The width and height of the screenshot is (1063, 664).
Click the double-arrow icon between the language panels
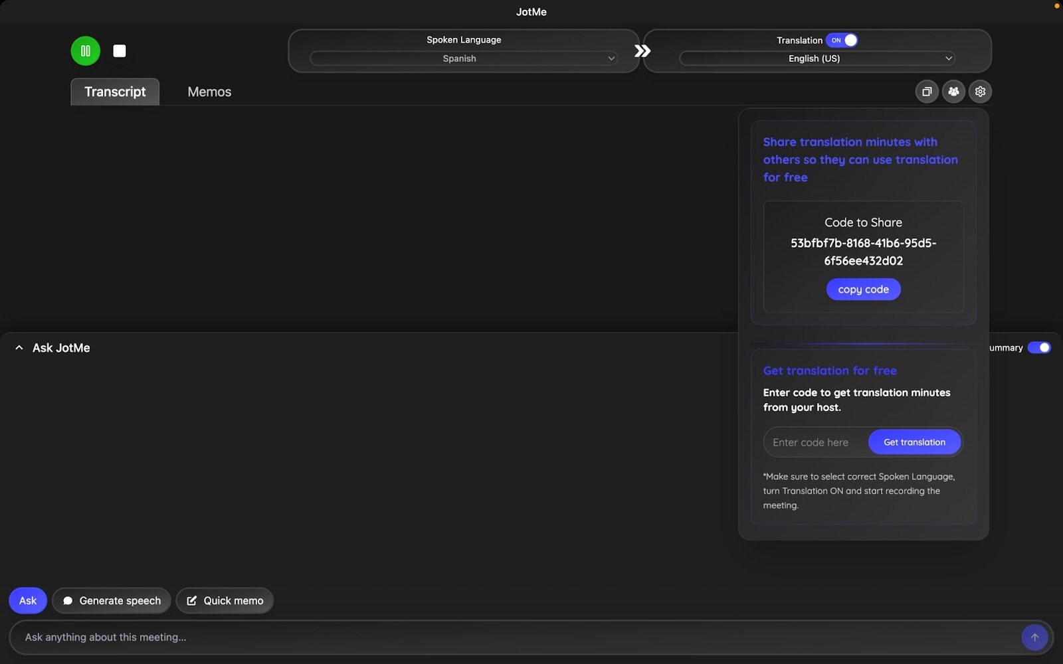click(642, 51)
